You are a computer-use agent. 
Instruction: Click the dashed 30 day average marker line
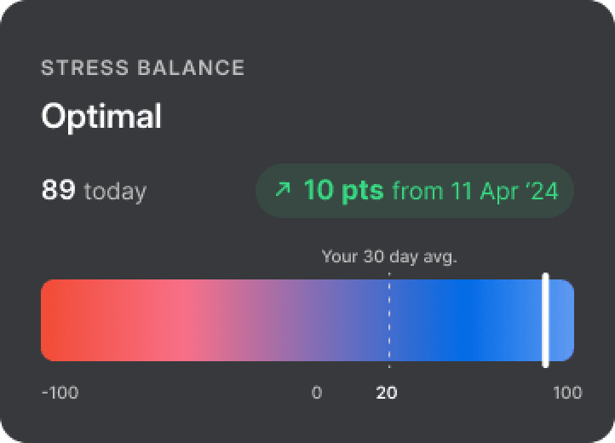pos(389,320)
